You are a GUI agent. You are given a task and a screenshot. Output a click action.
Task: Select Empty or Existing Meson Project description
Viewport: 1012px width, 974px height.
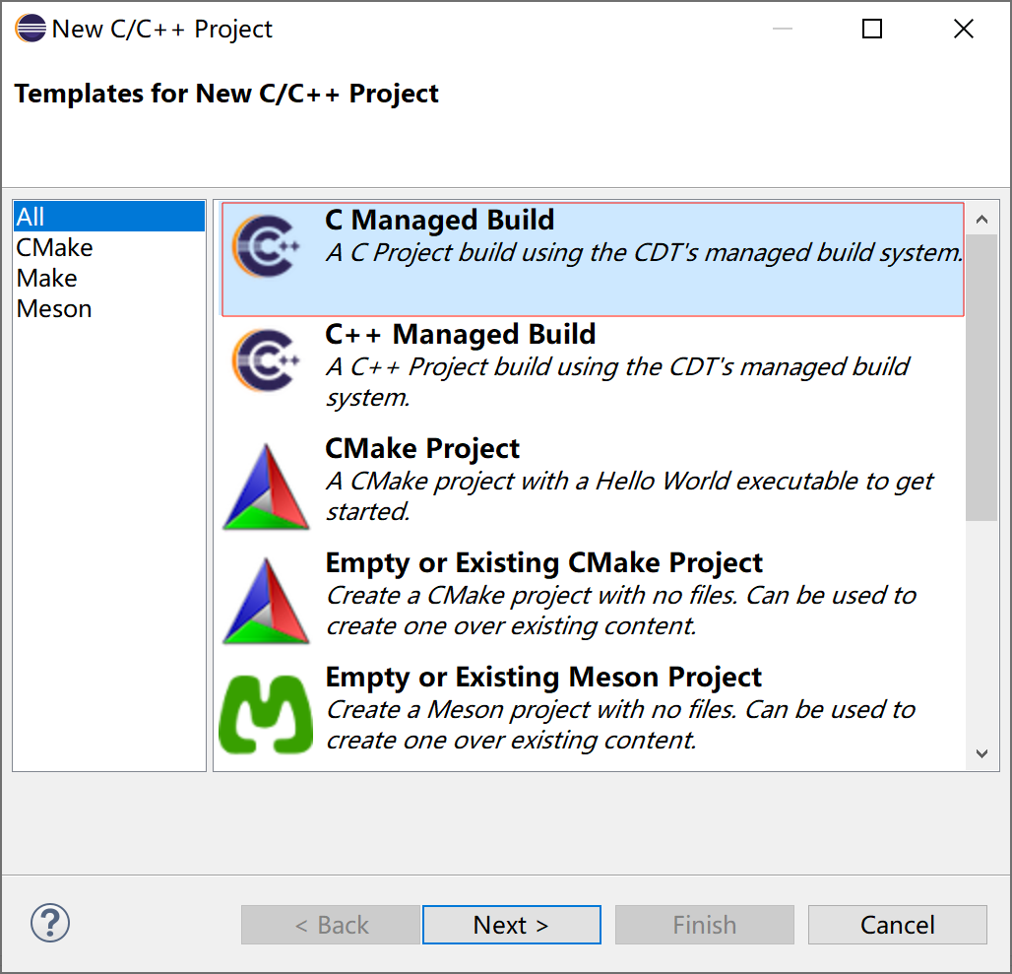click(620, 725)
